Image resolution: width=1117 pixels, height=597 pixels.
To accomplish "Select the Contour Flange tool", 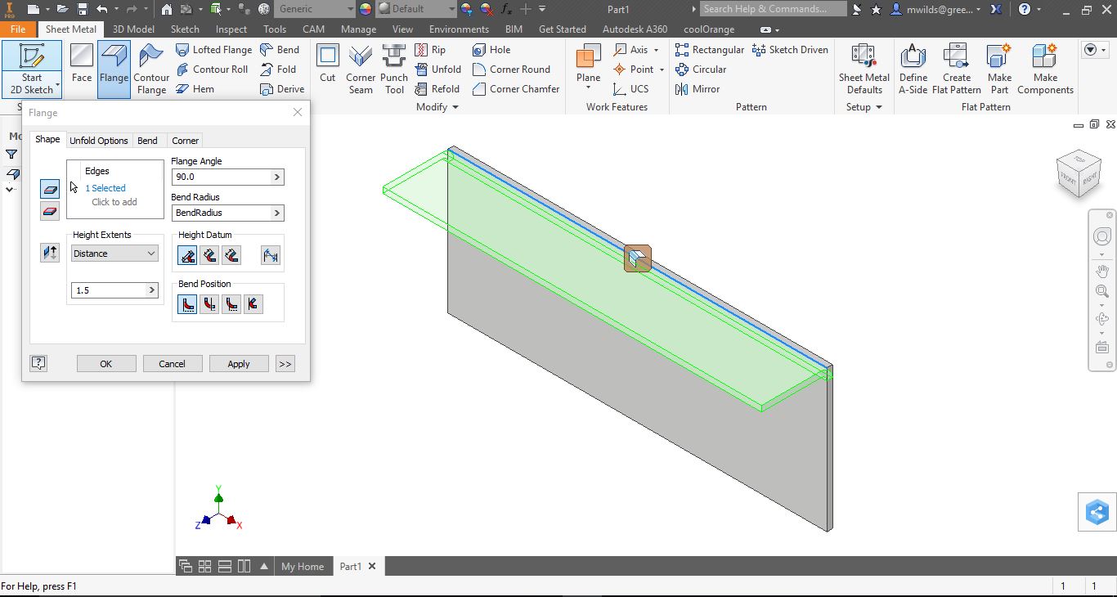I will [x=151, y=70].
